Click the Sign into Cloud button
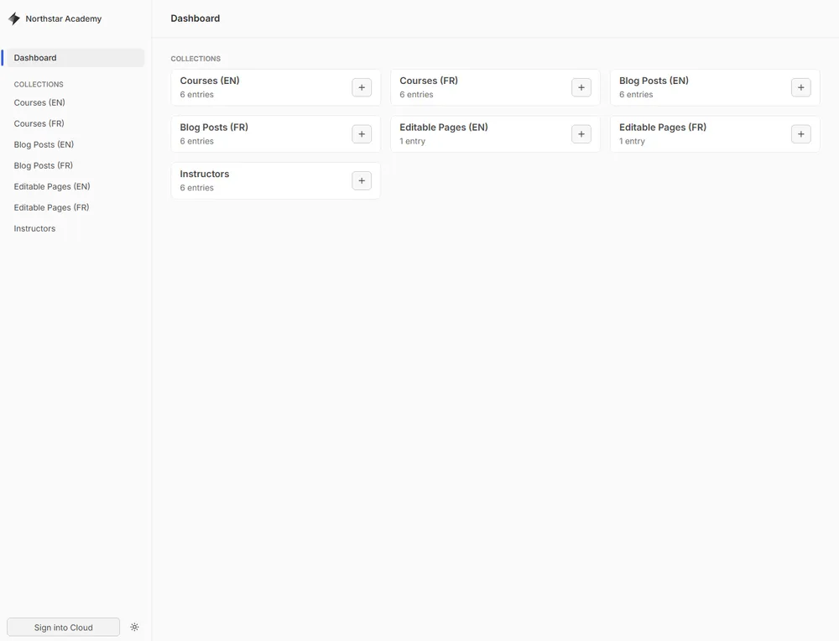839x641 pixels. tap(63, 627)
